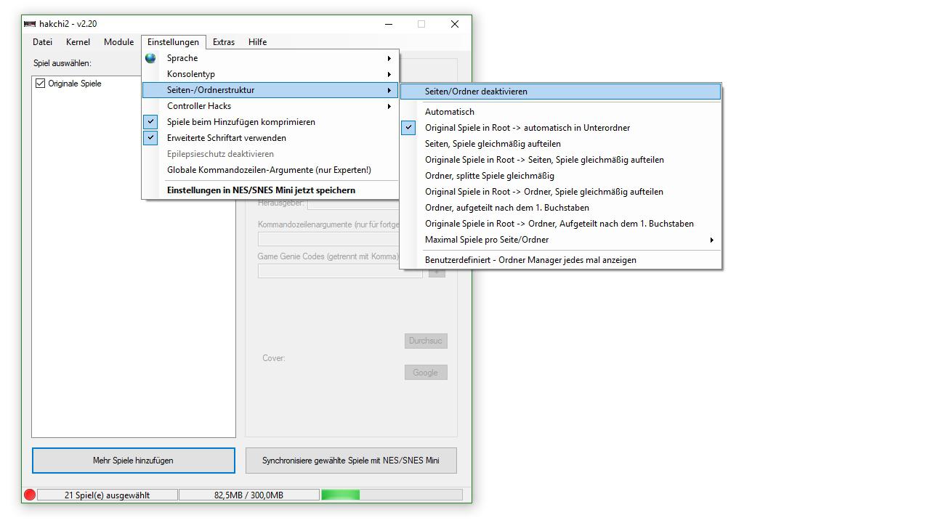Choose Seiten/Ordner deaktivieren
This screenshot has width=930, height=523.
561,92
